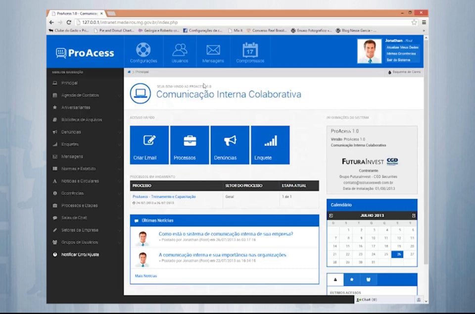
Task: Open the Denúncias megaphone tile
Action: click(230, 145)
